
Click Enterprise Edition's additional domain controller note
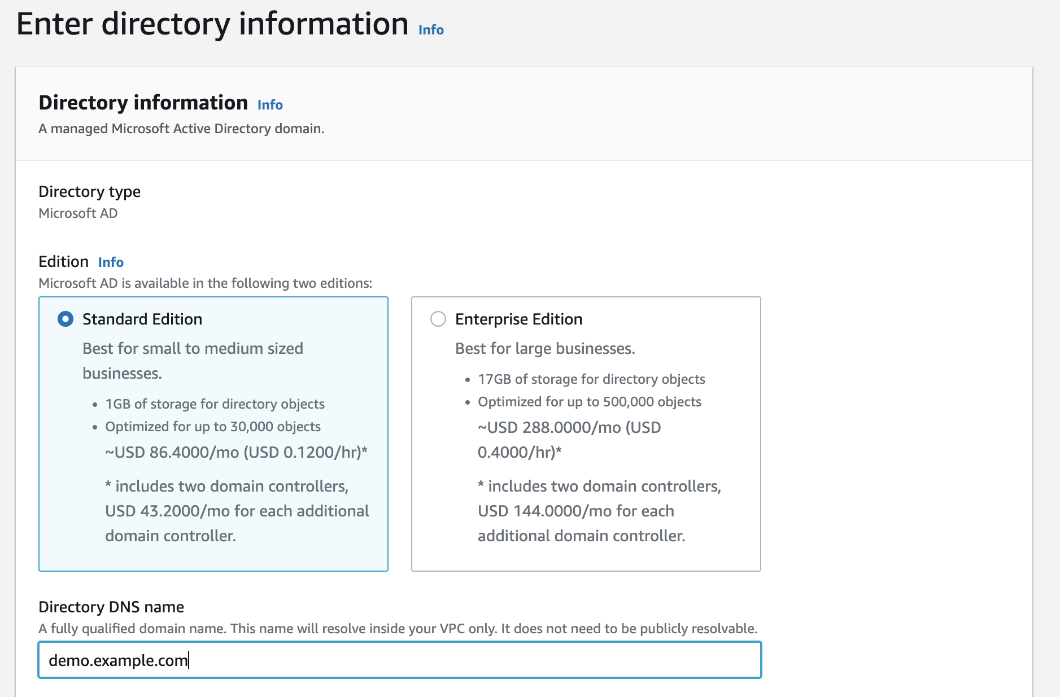[599, 511]
